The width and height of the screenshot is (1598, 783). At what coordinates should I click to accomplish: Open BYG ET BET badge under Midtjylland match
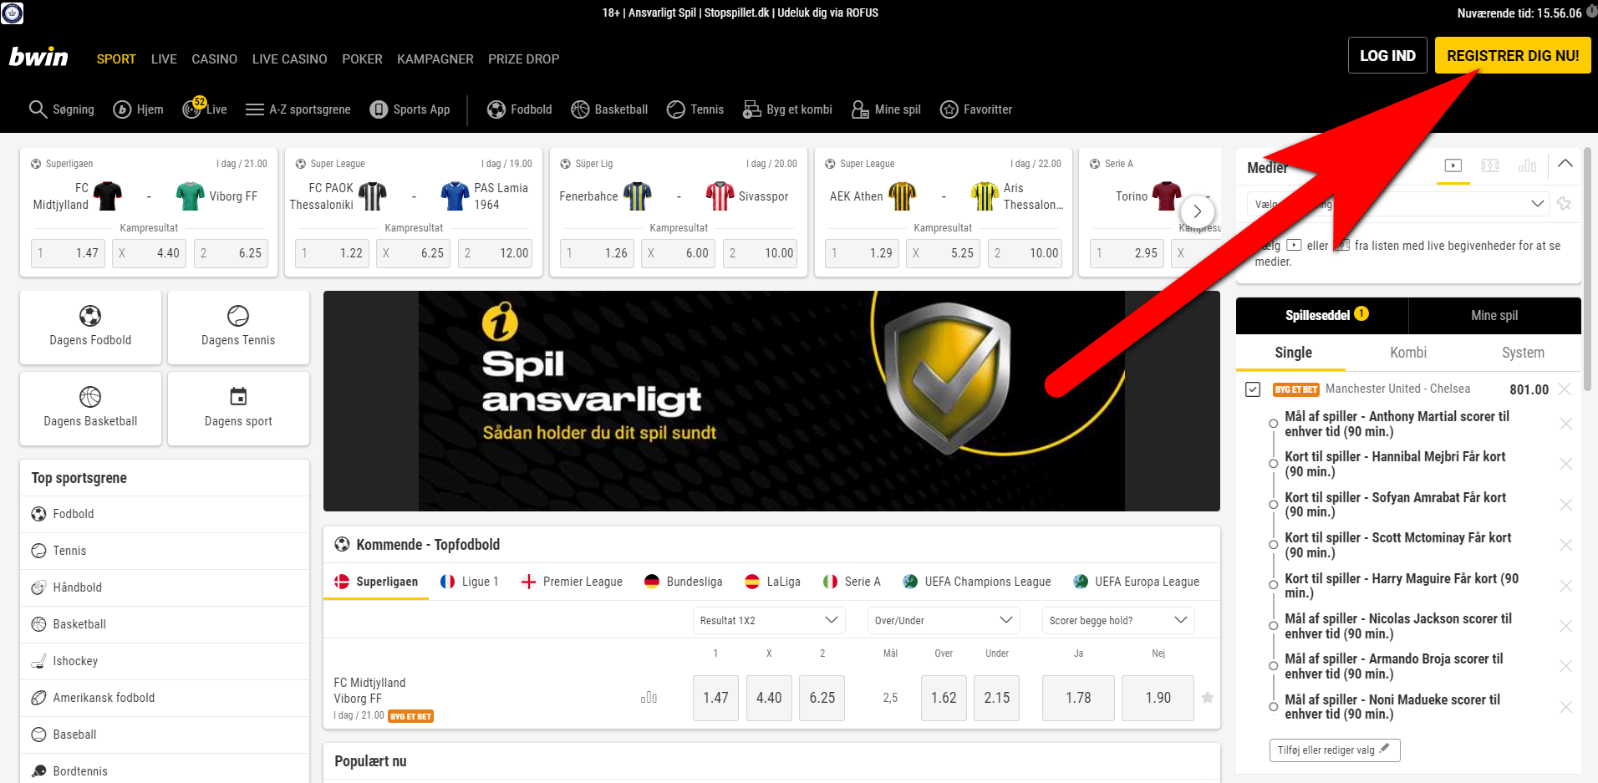pos(410,716)
